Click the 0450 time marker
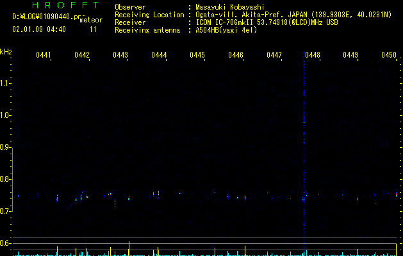The height and width of the screenshot is (256, 403). click(389, 55)
